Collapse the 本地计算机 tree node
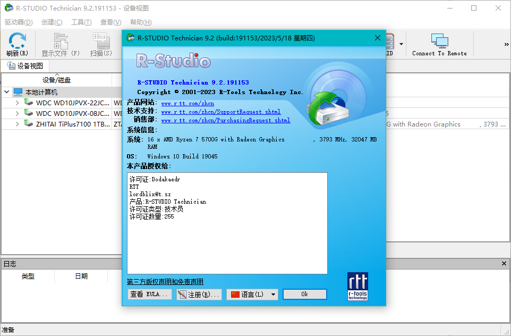This screenshot has width=511, height=336. (x=6, y=92)
